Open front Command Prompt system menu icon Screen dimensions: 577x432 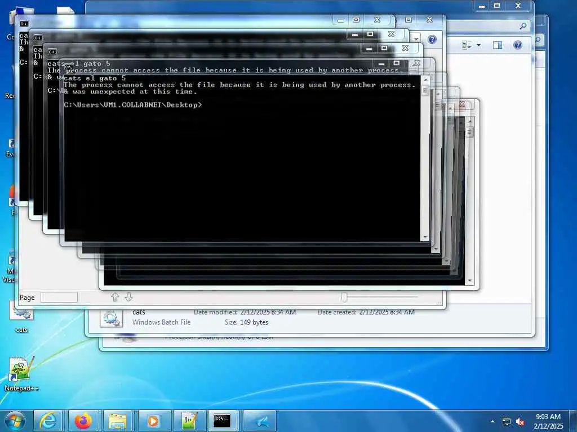pyautogui.click(x=68, y=67)
